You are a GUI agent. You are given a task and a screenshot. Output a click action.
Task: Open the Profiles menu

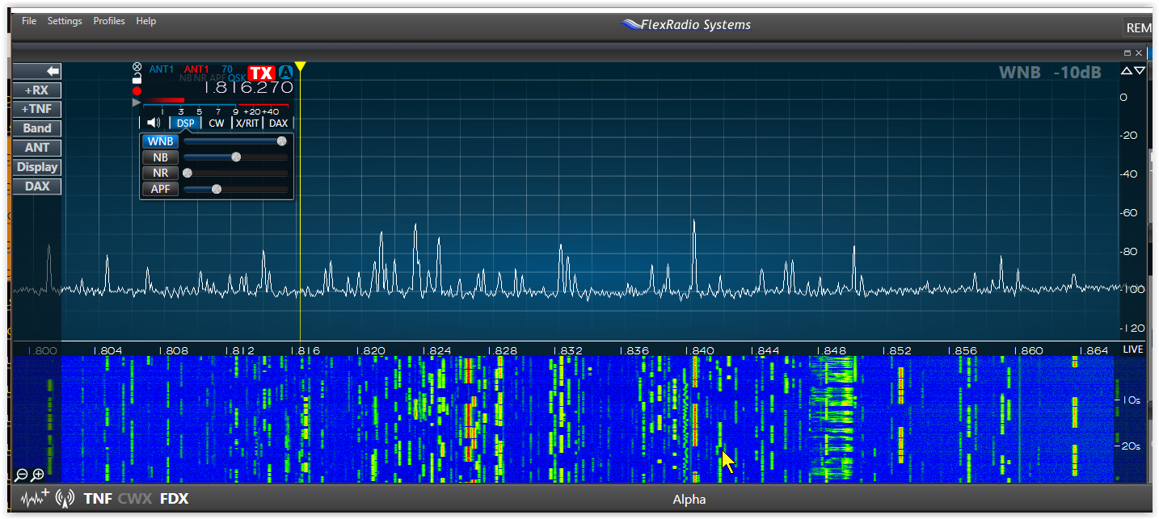[x=109, y=20]
